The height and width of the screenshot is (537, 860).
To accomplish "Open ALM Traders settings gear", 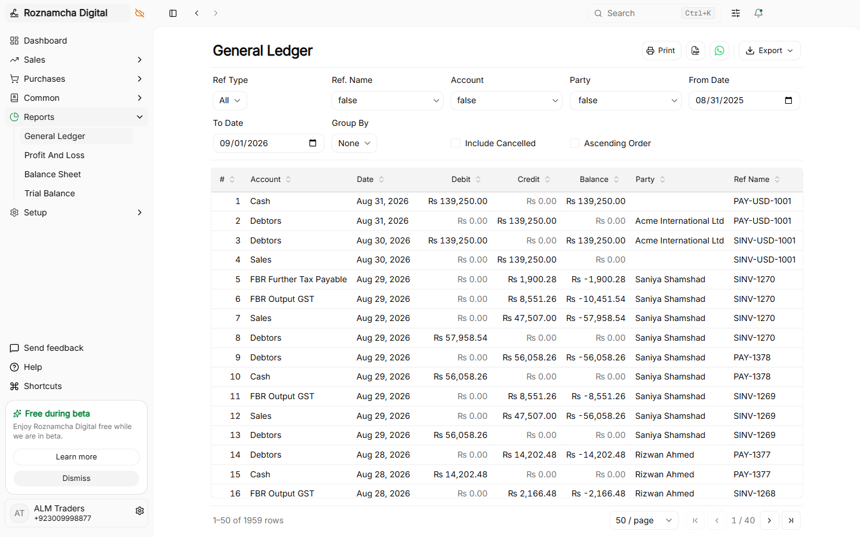I will 140,511.
